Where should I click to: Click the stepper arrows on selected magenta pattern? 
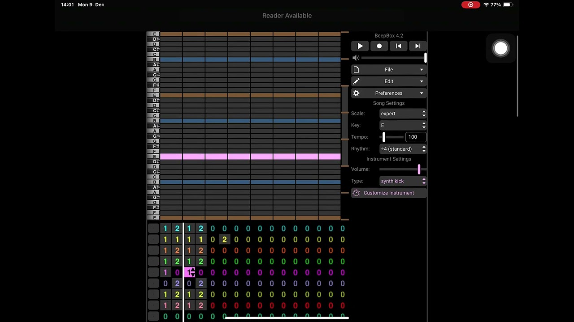[193, 272]
